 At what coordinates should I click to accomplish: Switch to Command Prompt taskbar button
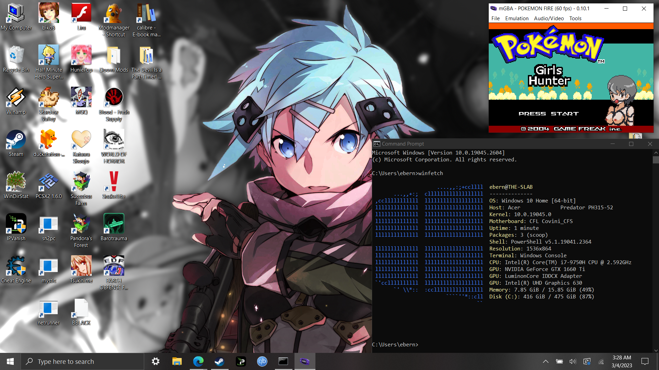pyautogui.click(x=283, y=361)
